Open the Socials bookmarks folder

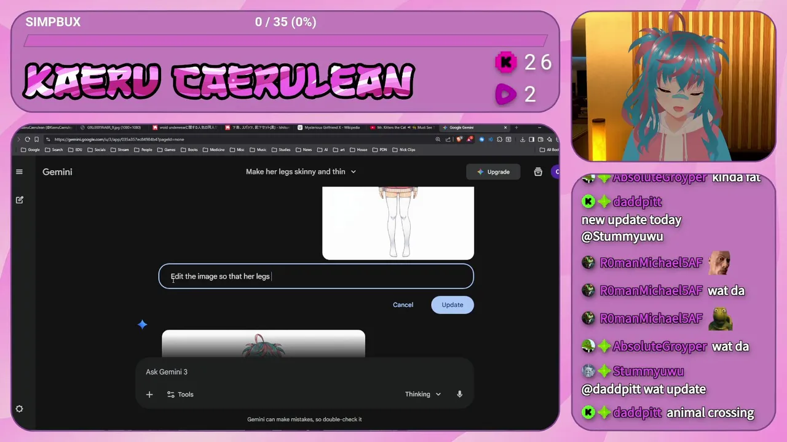[x=97, y=149]
